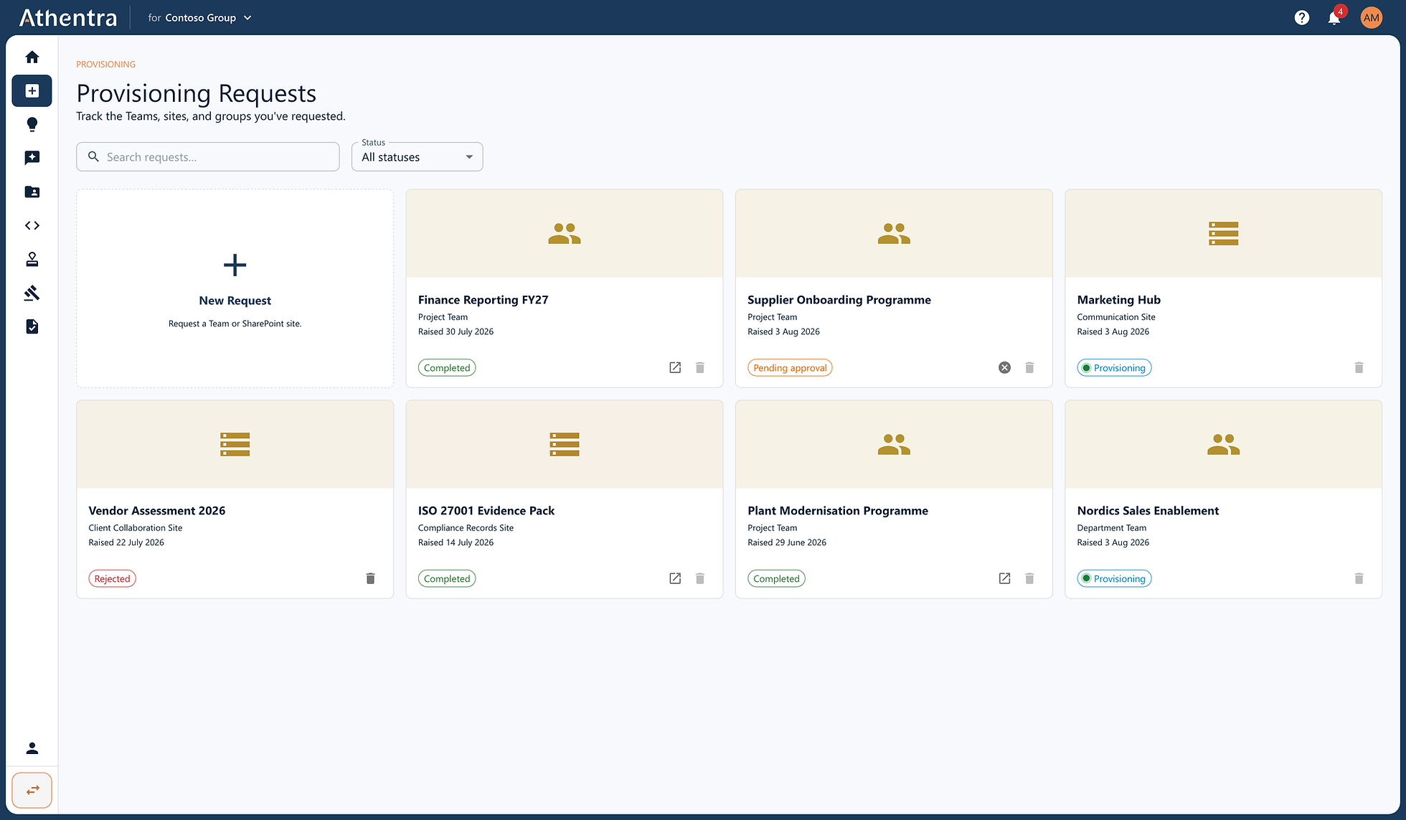Click 'Department Team' text
Screen dimensions: 1406x820
[1111, 528]
